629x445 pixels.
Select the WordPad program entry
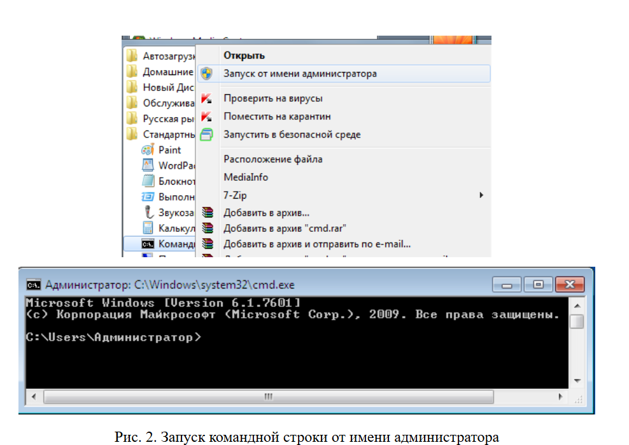pyautogui.click(x=176, y=166)
